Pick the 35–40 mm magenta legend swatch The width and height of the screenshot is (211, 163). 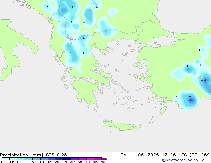[82, 159]
